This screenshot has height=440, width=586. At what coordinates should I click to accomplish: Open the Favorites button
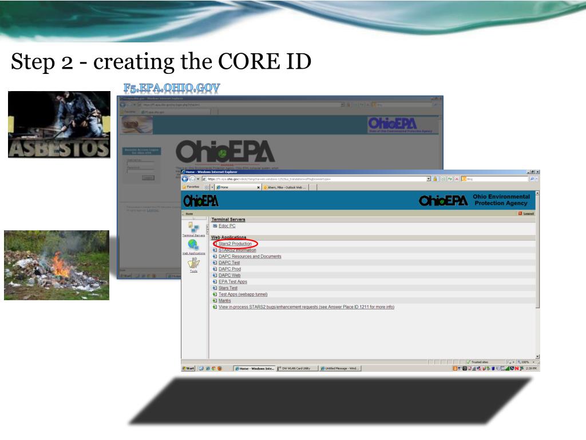pos(191,187)
